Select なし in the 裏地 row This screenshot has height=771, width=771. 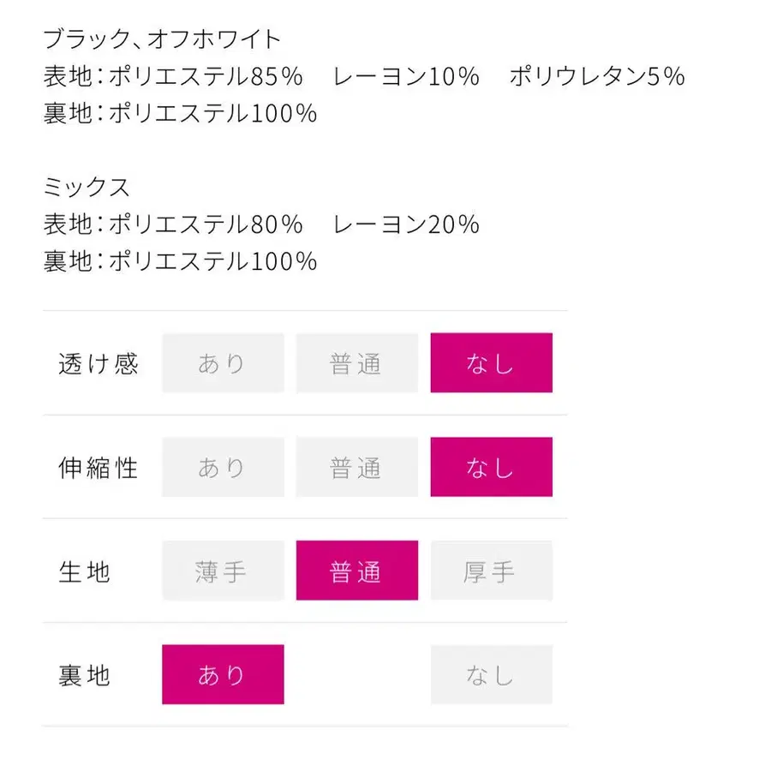click(x=491, y=675)
